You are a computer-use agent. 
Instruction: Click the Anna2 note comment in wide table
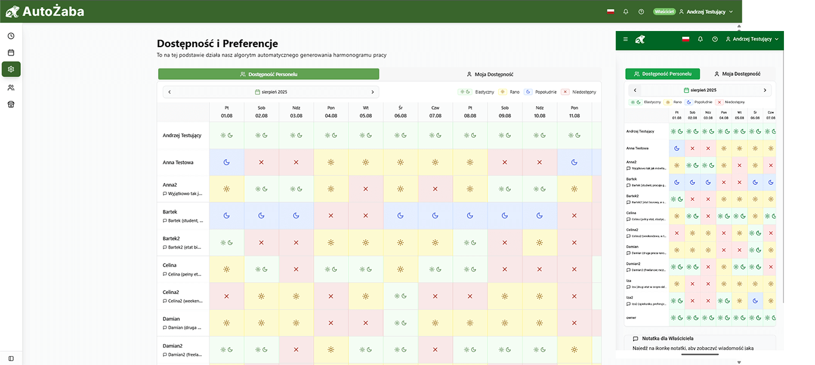(x=184, y=193)
